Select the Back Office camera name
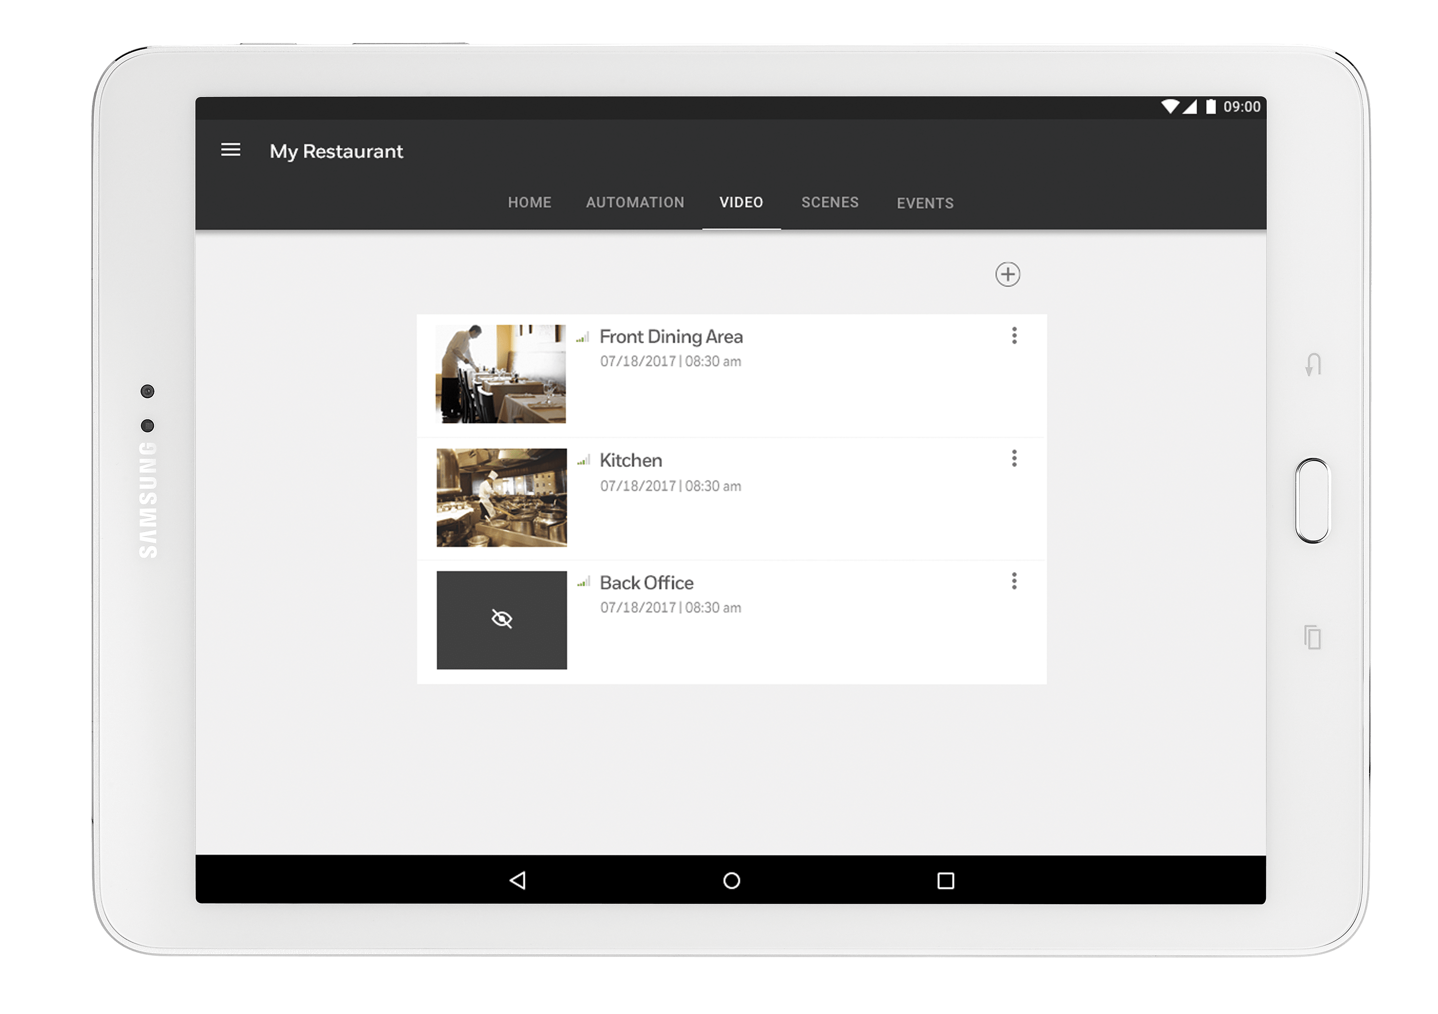1438x1014 pixels. 646,583
